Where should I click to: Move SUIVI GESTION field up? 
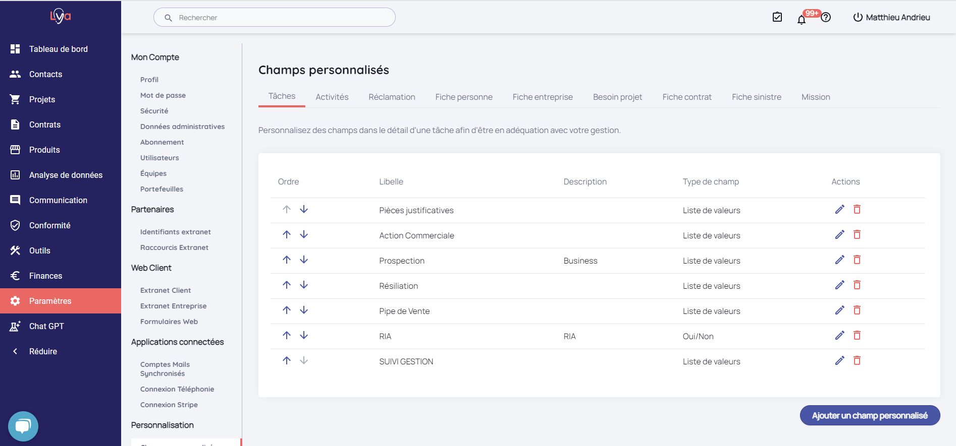tap(287, 360)
